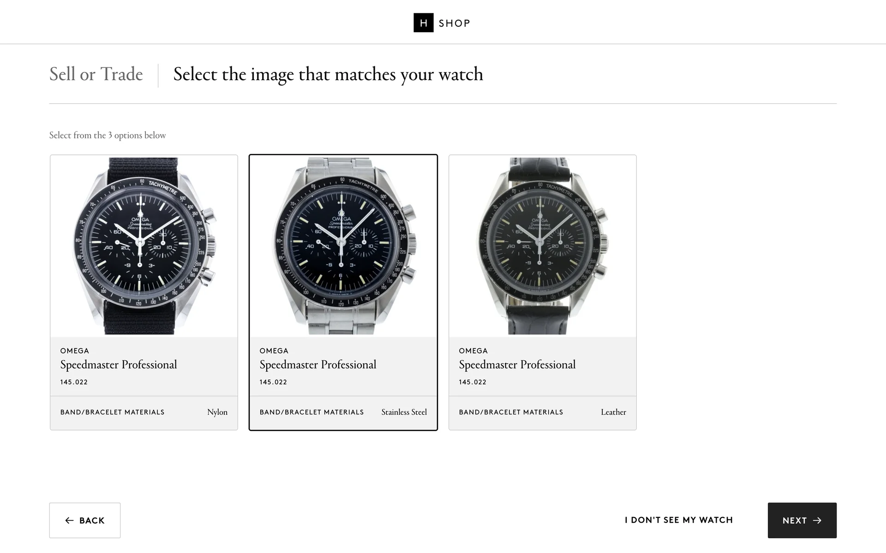The width and height of the screenshot is (886, 553).
Task: Click reference 145.022 on the leather card
Action: (473, 382)
